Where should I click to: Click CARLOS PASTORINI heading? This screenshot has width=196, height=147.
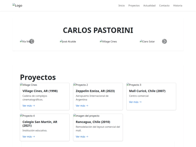tap(98, 30)
